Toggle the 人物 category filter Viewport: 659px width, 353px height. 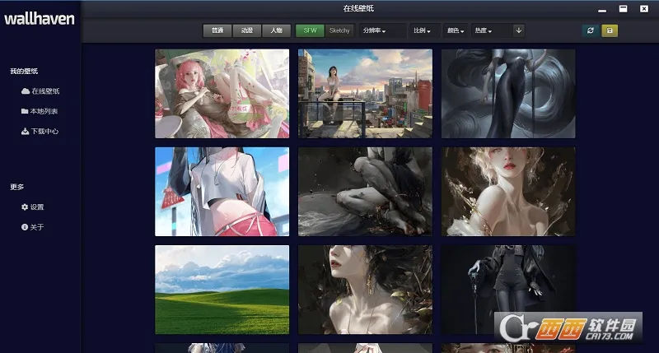[276, 30]
